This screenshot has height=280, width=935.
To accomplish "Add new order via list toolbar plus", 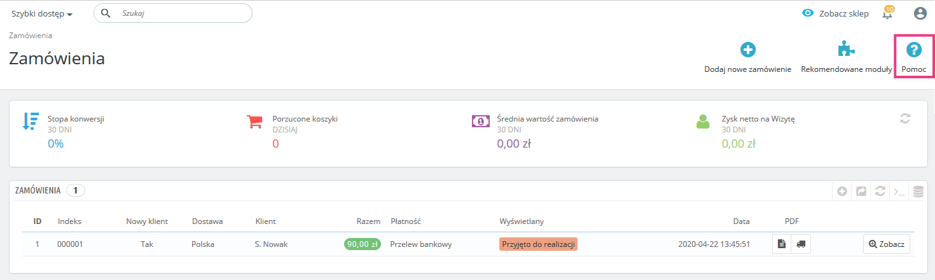I will pyautogui.click(x=842, y=191).
